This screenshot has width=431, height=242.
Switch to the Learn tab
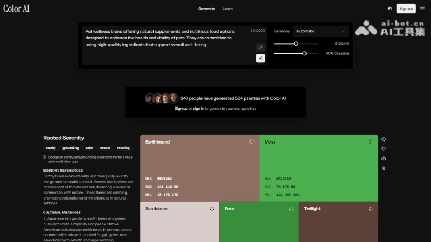227,9
